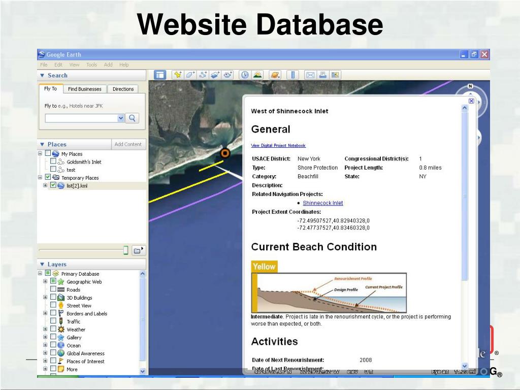The height and width of the screenshot is (390, 520).
Task: Open the View Digital Project Notebook link
Action: [x=278, y=145]
